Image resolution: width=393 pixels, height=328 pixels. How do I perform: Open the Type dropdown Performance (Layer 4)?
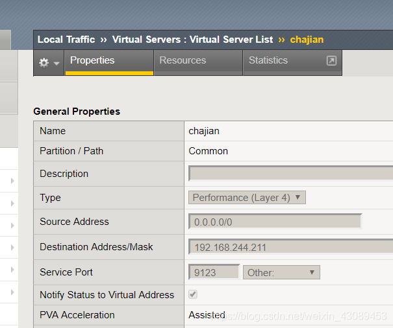pos(247,198)
